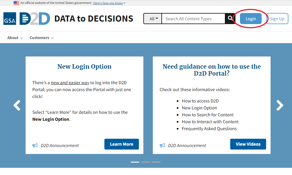Click the D2D logo in header
292x175 pixels.
35,19
